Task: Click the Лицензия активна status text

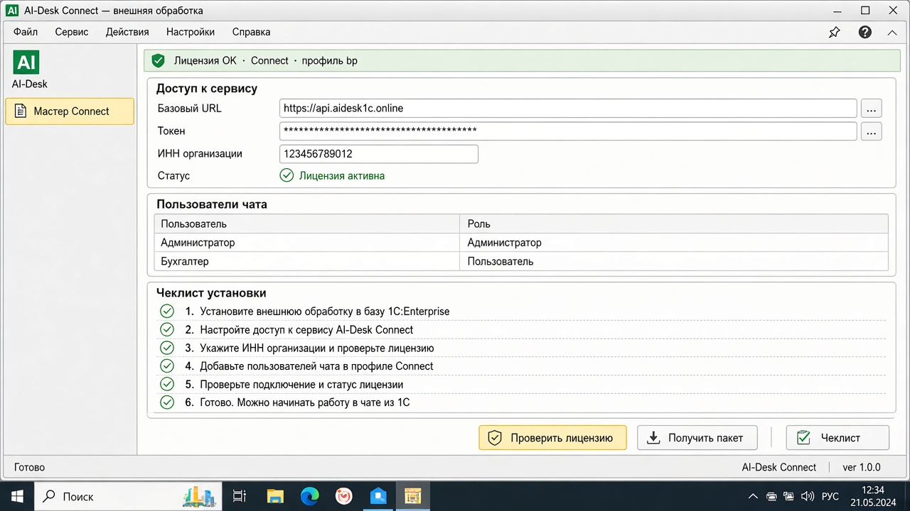Action: (342, 175)
